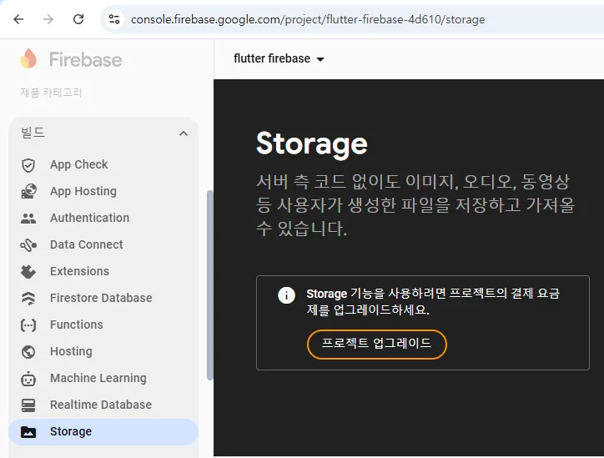
Task: Reload the page with refresh icon
Action: [78, 19]
